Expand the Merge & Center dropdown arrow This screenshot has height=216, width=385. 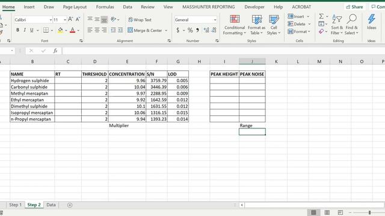[x=166, y=31]
